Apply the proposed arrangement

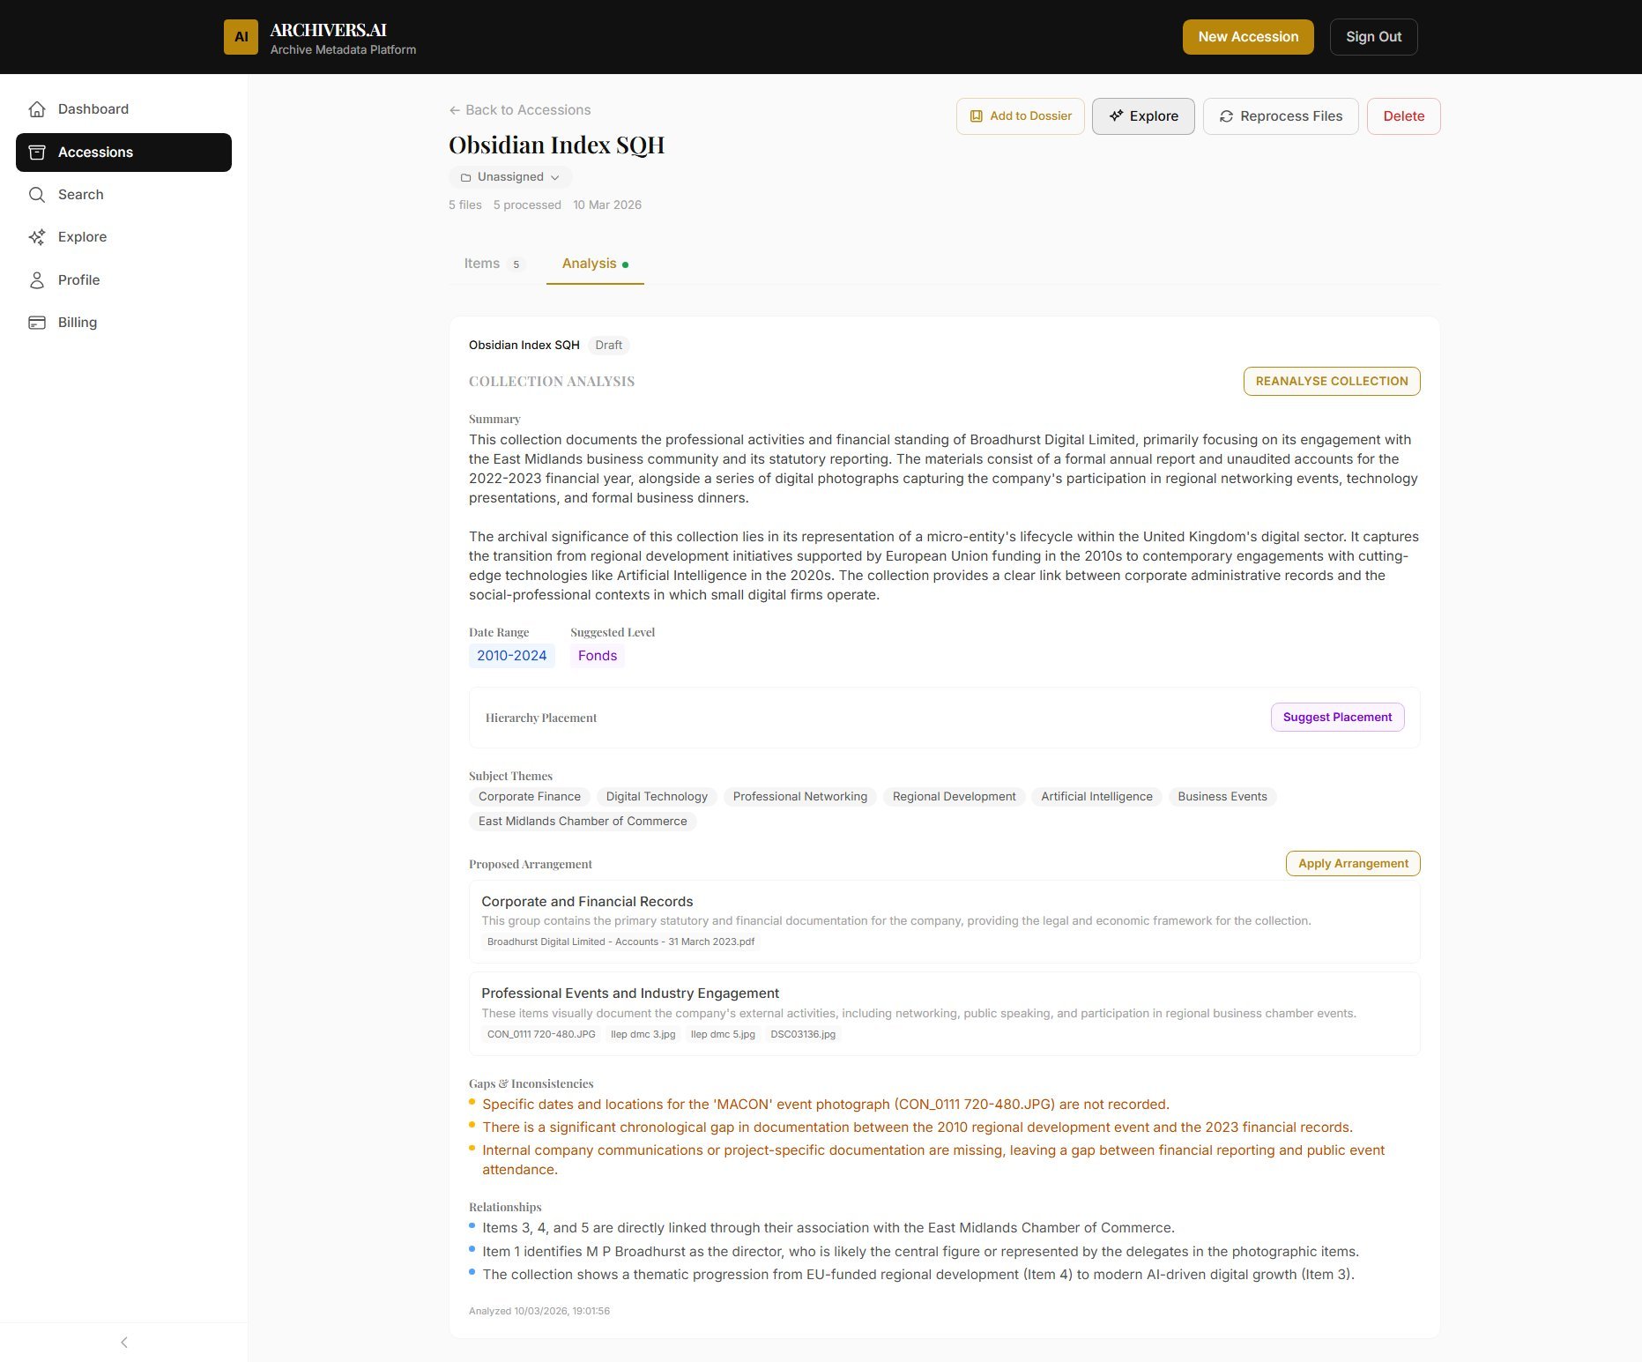click(1352, 863)
